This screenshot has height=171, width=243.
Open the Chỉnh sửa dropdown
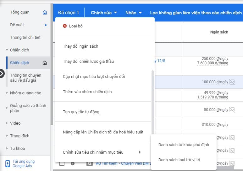click(x=104, y=13)
